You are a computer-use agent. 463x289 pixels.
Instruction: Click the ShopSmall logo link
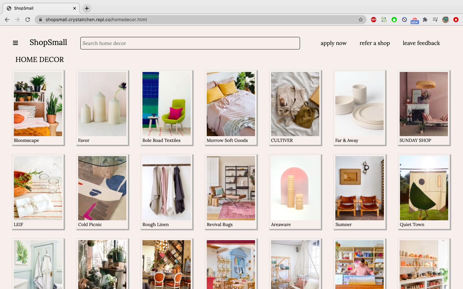tap(48, 42)
